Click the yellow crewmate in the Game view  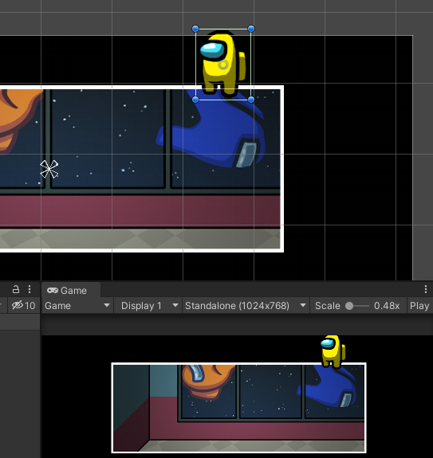pyautogui.click(x=333, y=351)
